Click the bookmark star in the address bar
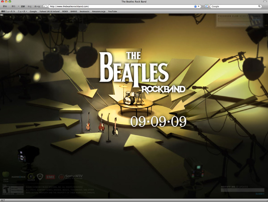268x202 pixels. pyautogui.click(x=196, y=7)
